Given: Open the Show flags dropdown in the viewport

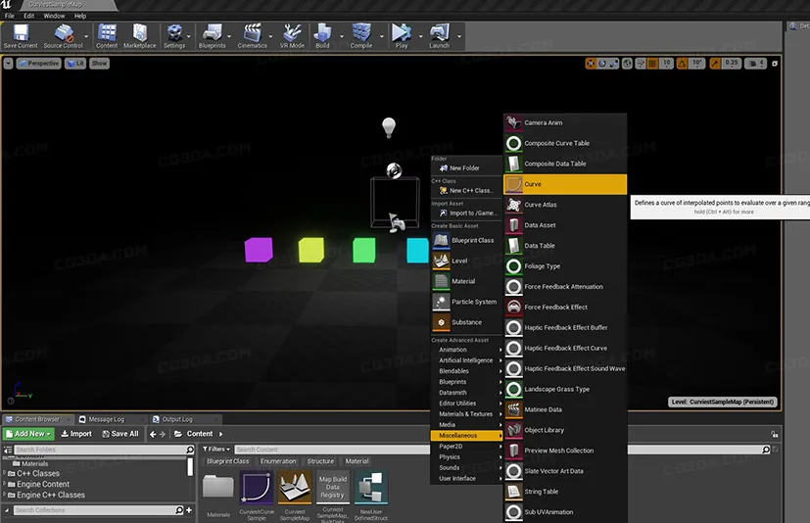Looking at the screenshot, I should coord(99,64).
